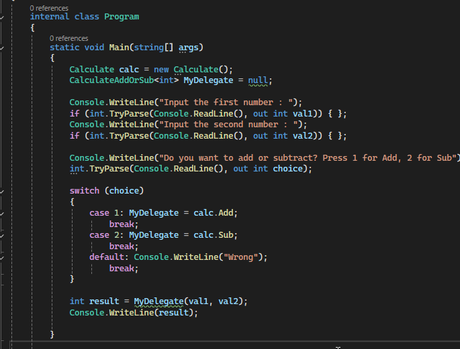Click MyDelegate in the null assignment line
The height and width of the screenshot is (349, 460).
(x=208, y=81)
